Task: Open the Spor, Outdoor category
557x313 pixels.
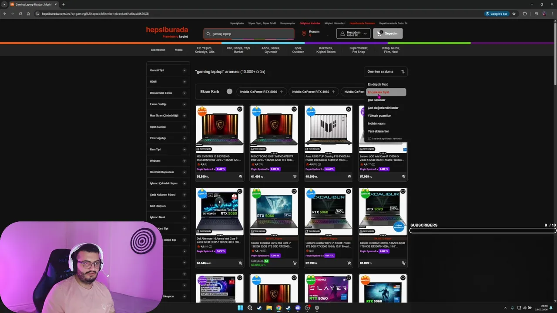Action: tap(298, 50)
